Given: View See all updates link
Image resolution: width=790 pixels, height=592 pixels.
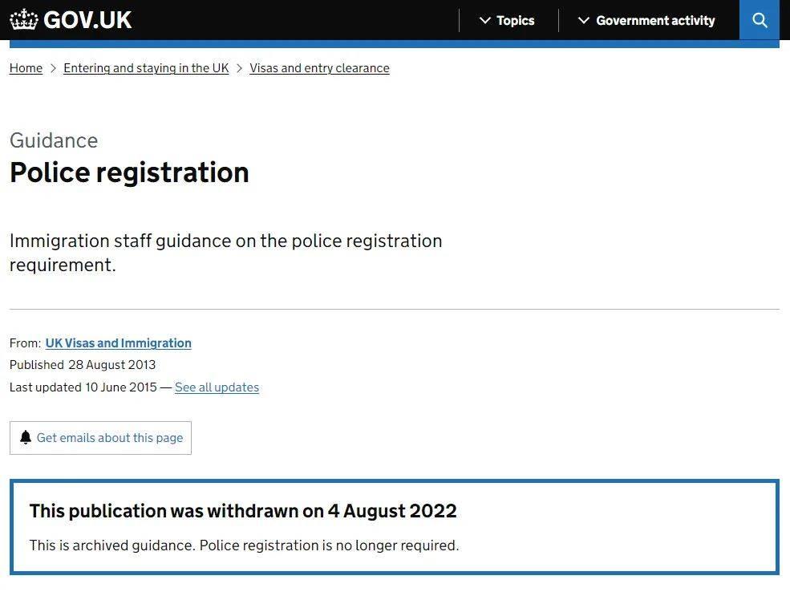Looking at the screenshot, I should [x=217, y=387].
